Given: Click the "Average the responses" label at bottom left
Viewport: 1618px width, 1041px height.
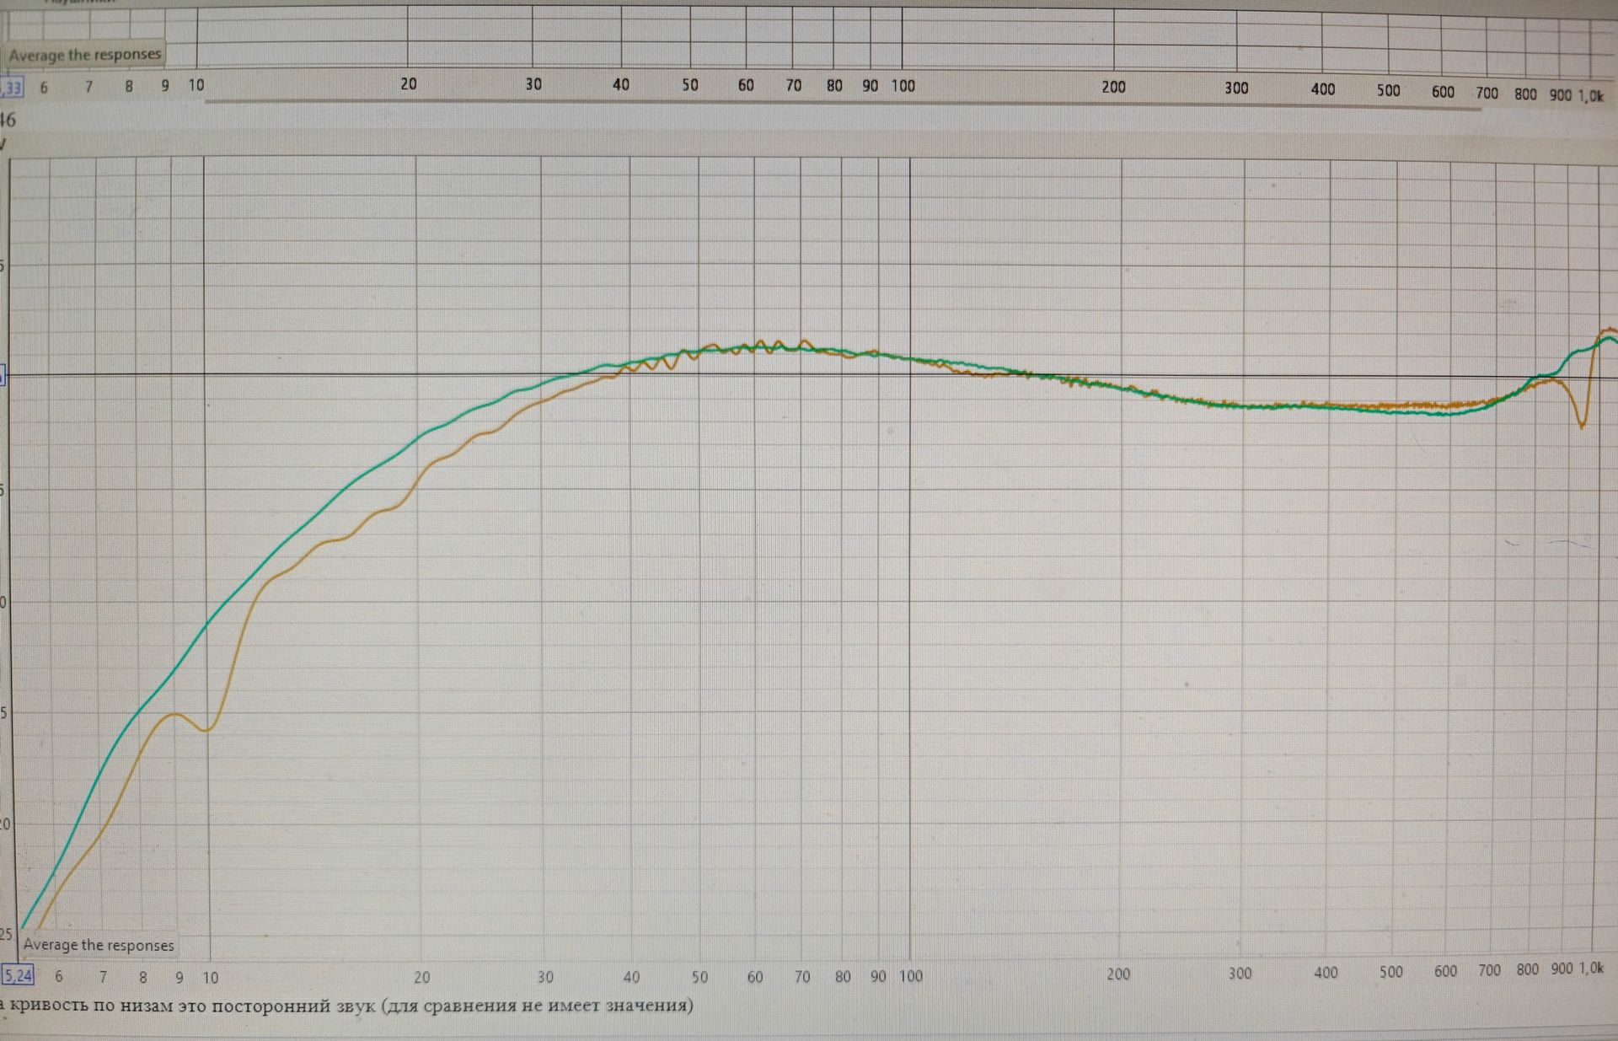Looking at the screenshot, I should pyautogui.click(x=99, y=945).
